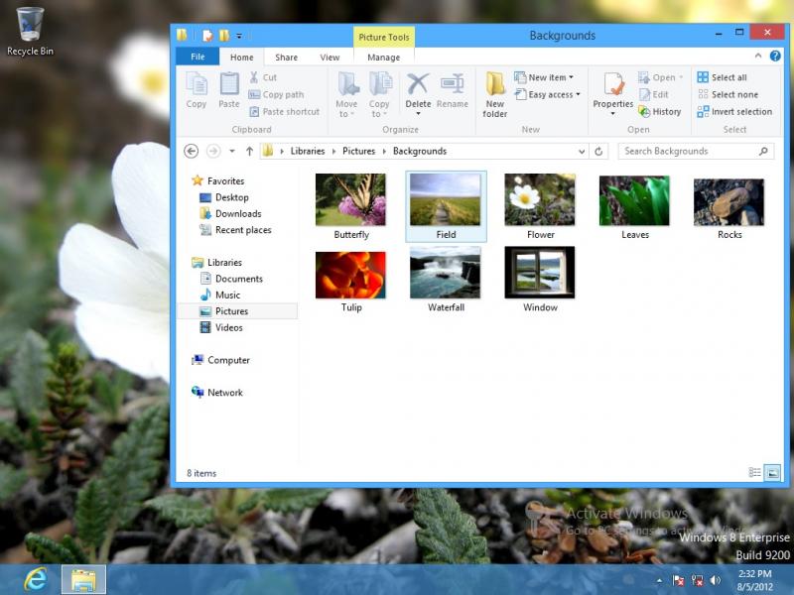Switch to the Share ribbon tab
The width and height of the screenshot is (794, 595).
tap(286, 58)
